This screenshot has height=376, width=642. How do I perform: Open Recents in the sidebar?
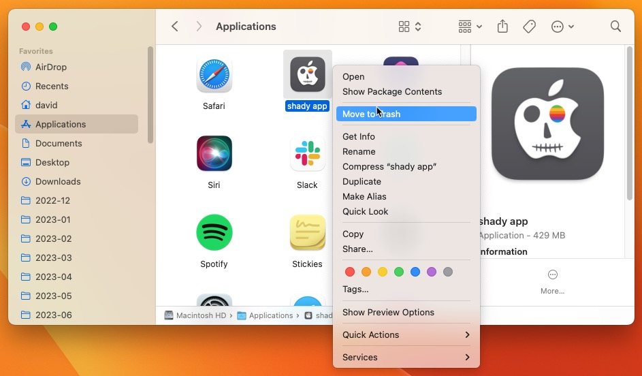76,86
